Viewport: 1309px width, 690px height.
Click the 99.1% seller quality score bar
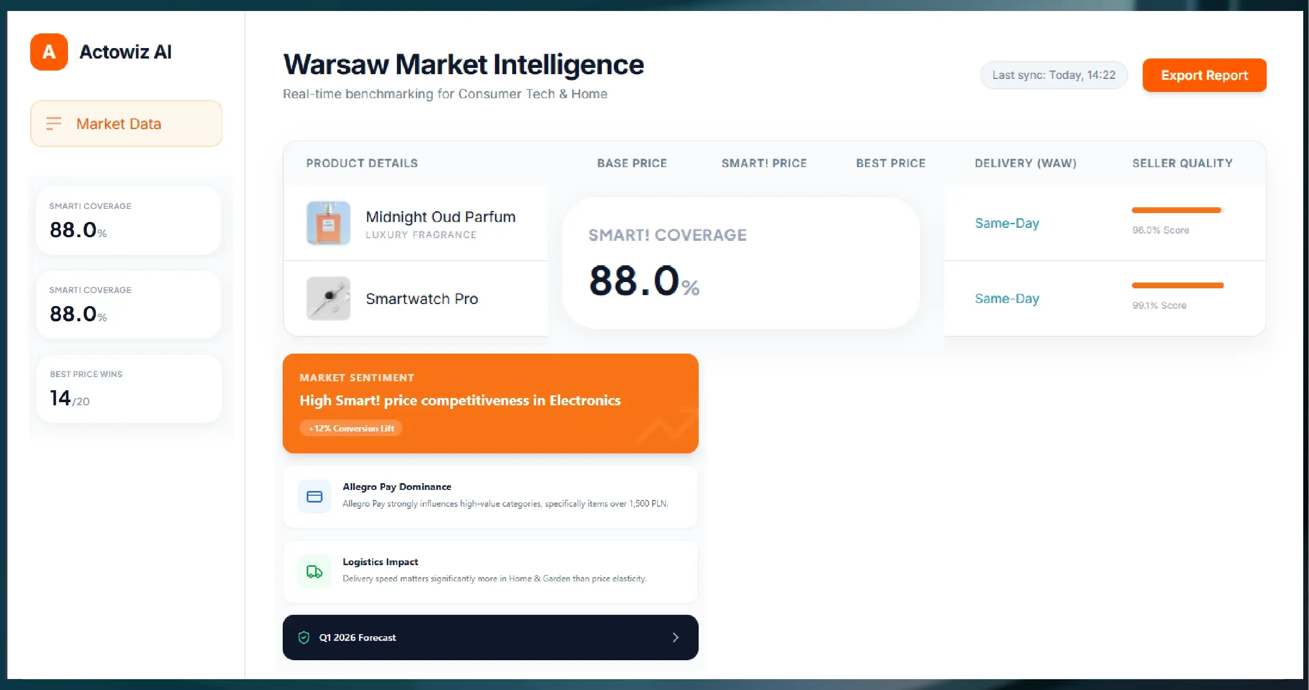(1177, 285)
